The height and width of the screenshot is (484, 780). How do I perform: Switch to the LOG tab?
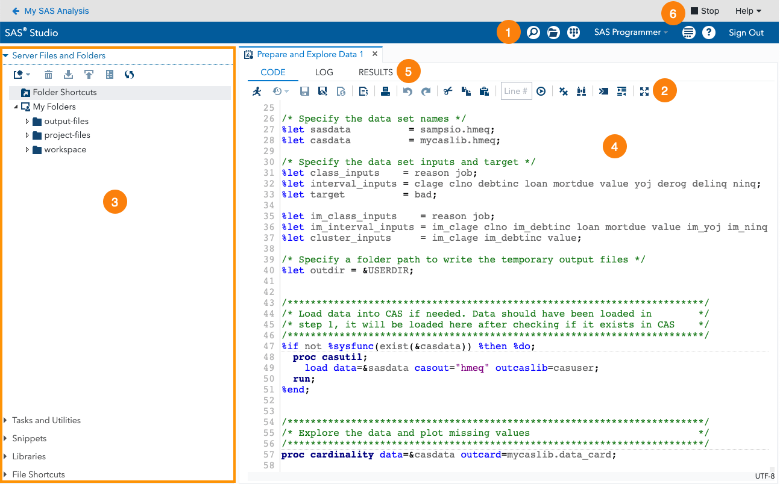coord(324,72)
